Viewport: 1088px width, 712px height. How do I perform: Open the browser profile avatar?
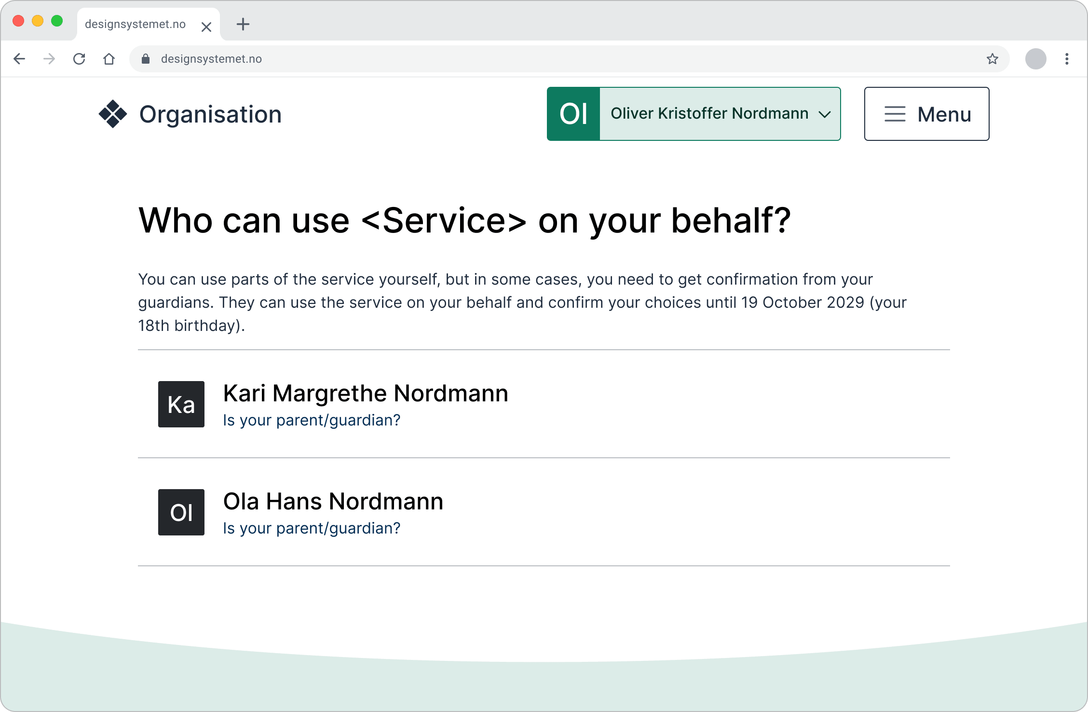tap(1035, 59)
